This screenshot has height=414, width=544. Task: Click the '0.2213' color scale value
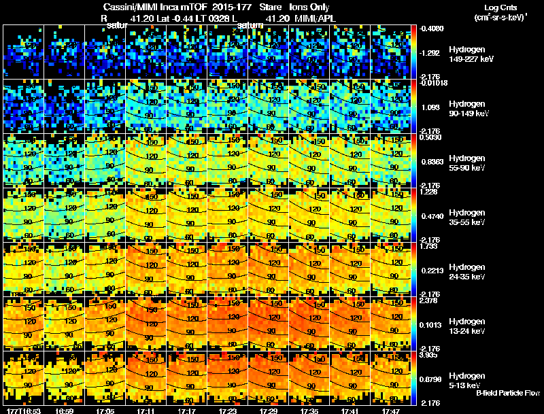pos(432,271)
